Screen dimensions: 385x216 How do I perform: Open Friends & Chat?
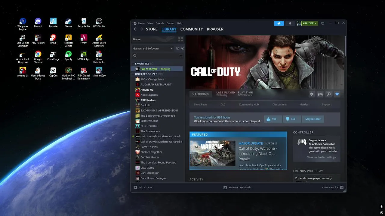tap(333, 187)
